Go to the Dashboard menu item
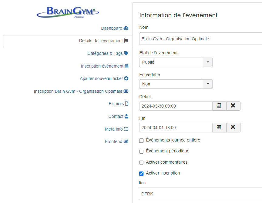 point(115,28)
